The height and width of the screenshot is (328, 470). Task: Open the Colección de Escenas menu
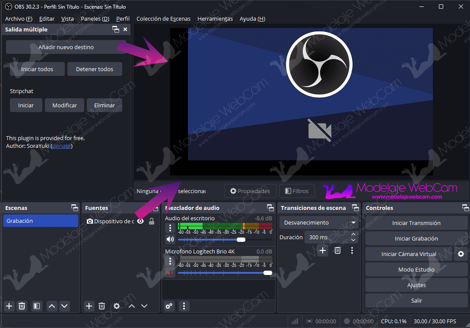click(x=163, y=19)
